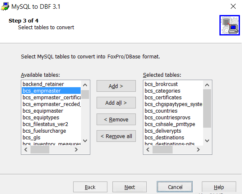242x194 pixels.
Task: Select bcs_equipmaster in Available tables
Action: 43,111
